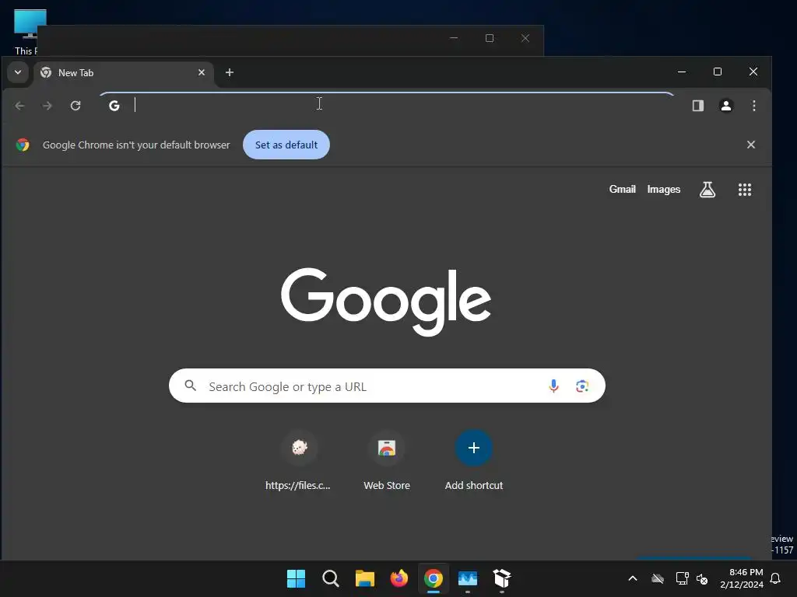This screenshot has width=797, height=597.
Task: Dismiss the default browser infobar
Action: (x=751, y=145)
